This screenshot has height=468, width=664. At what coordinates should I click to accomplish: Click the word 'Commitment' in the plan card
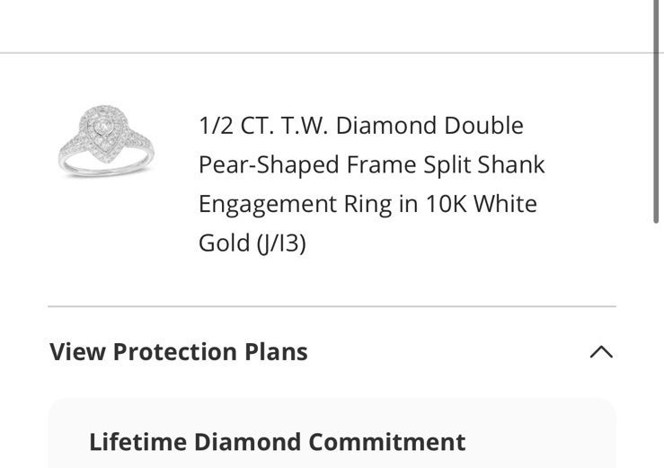(387, 442)
